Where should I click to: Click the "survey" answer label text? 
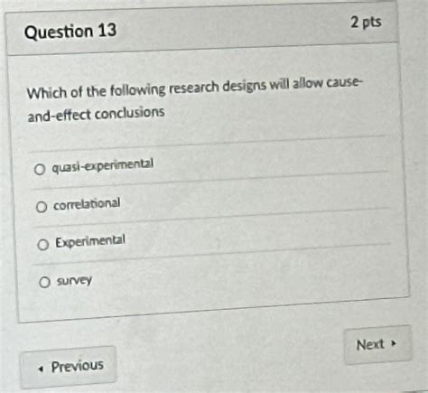coord(74,281)
